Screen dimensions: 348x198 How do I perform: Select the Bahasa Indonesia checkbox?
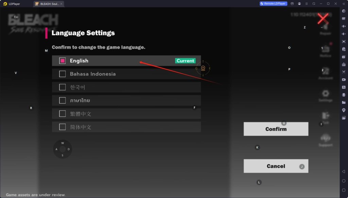coord(62,74)
